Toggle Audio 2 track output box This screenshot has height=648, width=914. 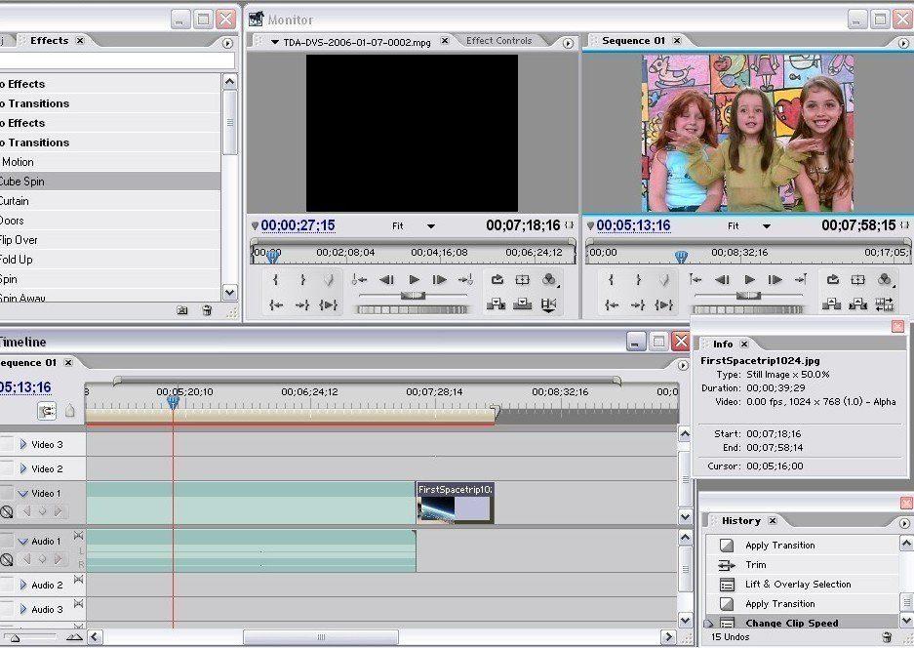(x=7, y=585)
